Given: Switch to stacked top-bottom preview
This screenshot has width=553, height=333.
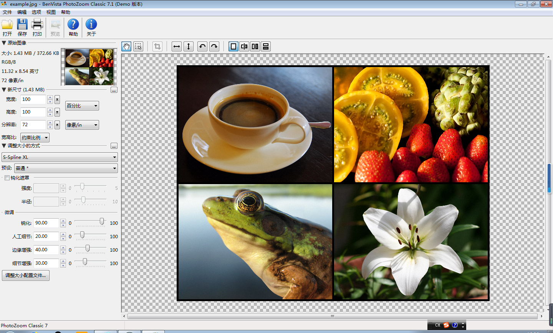Looking at the screenshot, I should point(266,46).
